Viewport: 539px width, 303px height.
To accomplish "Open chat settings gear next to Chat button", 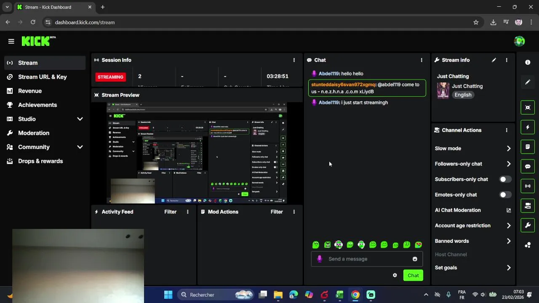I will [x=395, y=275].
